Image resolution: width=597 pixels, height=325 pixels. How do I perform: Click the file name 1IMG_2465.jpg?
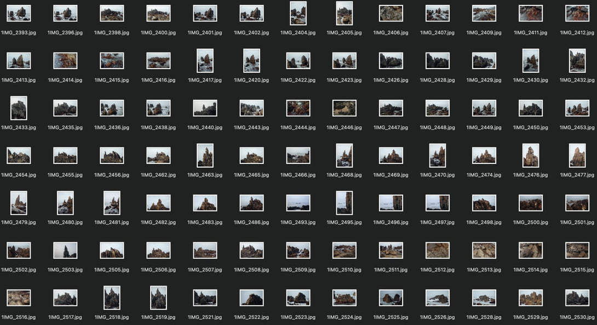(x=251, y=175)
